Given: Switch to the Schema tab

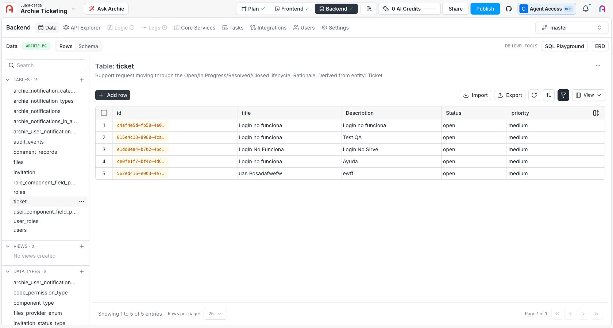Looking at the screenshot, I should [88, 46].
